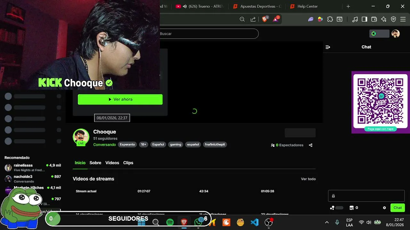Open recommended channel nachoide3
Viewport: 410px width, 230px height.
tap(33, 179)
